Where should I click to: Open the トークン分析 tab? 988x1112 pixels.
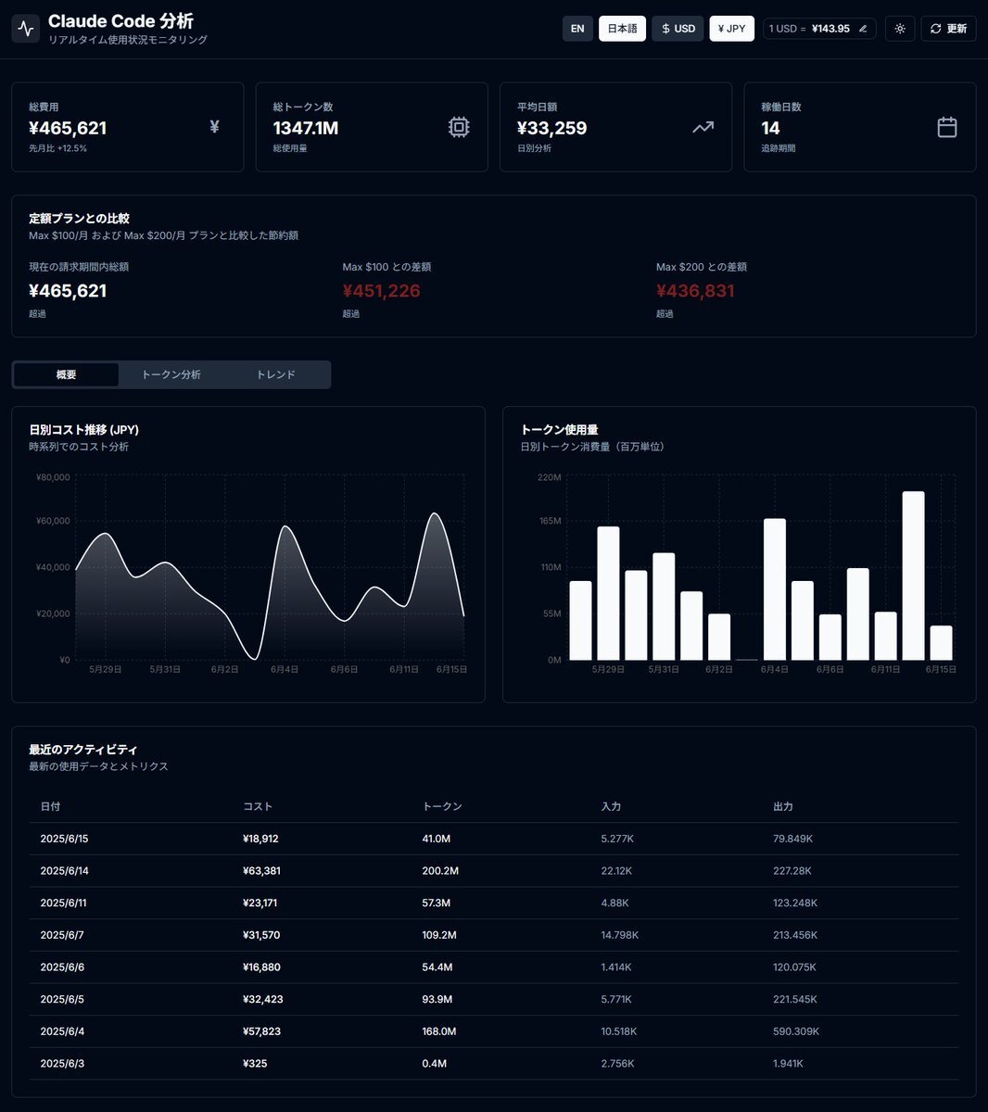(171, 374)
